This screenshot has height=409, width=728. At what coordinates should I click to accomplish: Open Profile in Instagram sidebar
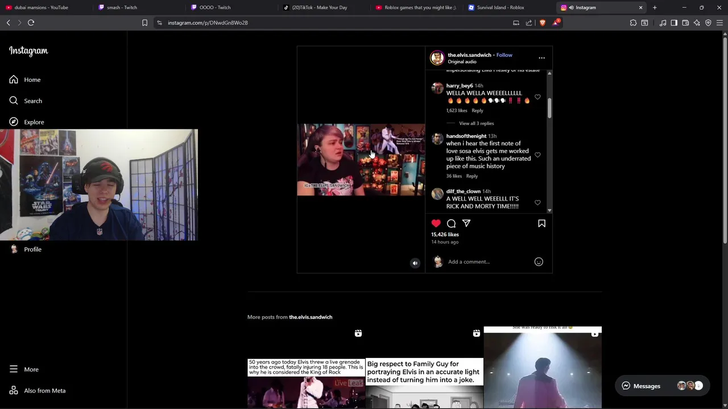(26, 249)
